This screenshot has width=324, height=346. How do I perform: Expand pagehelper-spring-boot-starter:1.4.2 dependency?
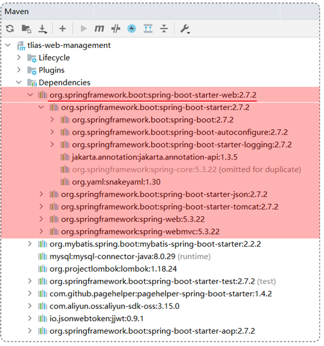click(x=30, y=293)
